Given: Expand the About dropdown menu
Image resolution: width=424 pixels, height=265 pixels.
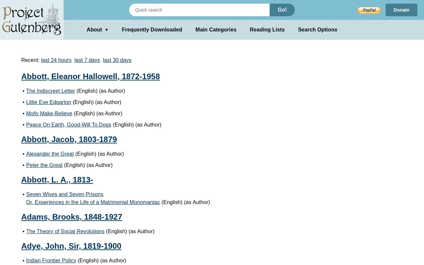Looking at the screenshot, I should click(97, 30).
